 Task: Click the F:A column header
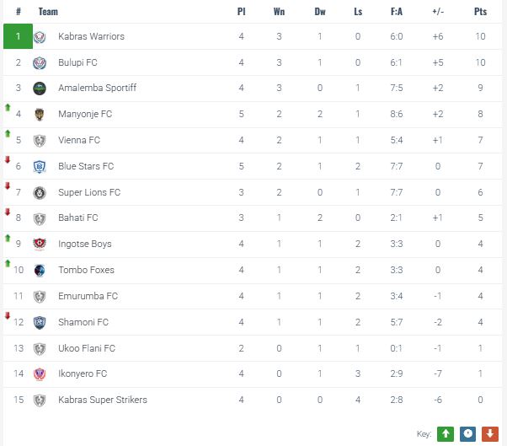(x=397, y=12)
